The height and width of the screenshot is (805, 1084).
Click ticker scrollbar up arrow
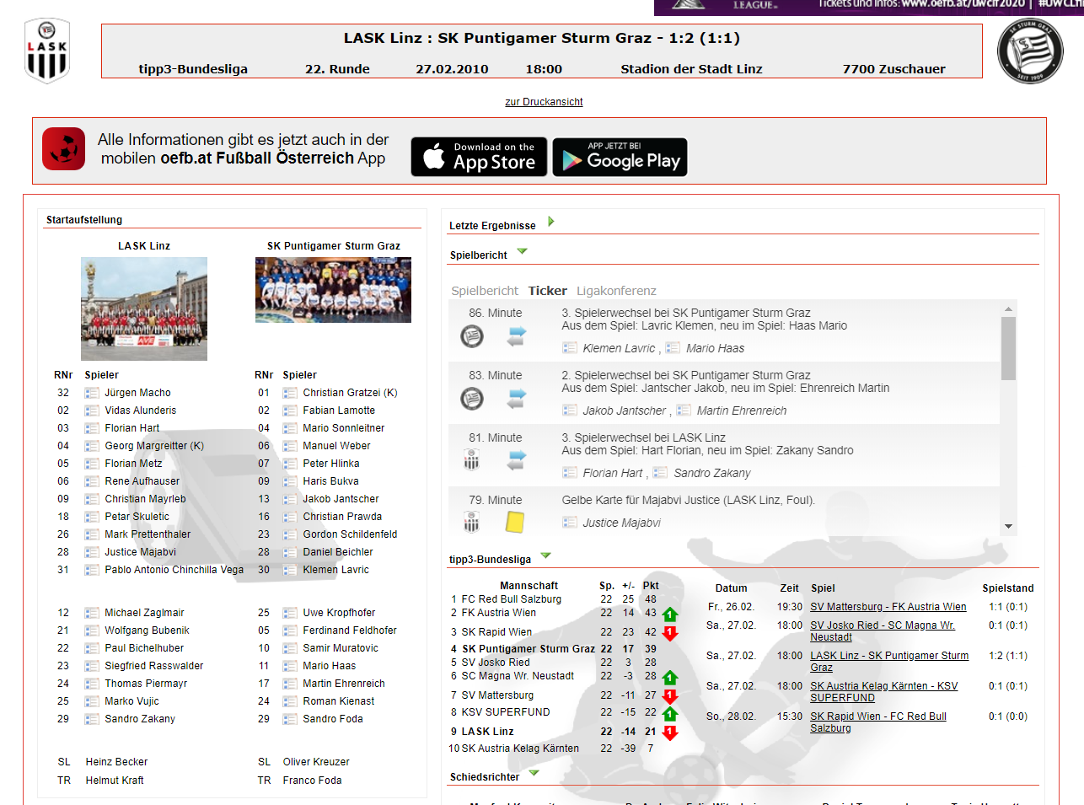coord(1008,309)
